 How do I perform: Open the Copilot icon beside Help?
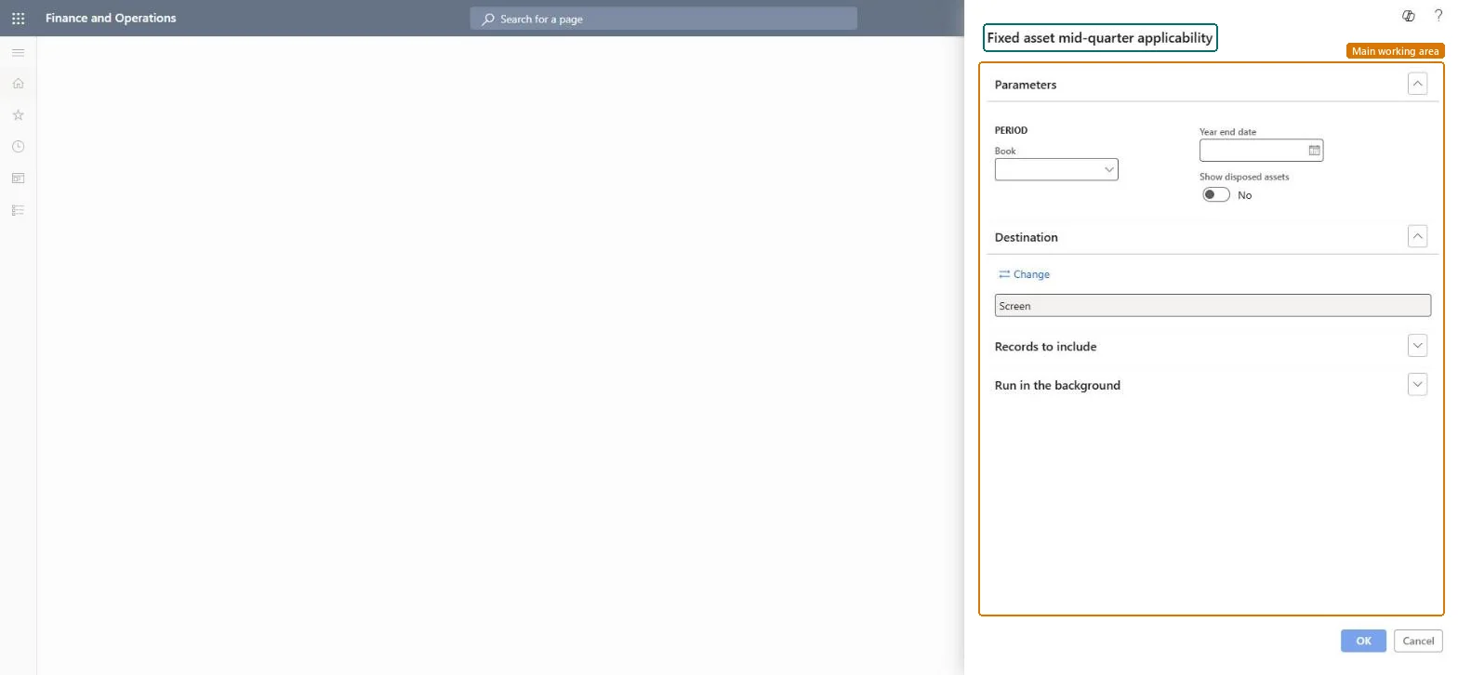pos(1409,16)
